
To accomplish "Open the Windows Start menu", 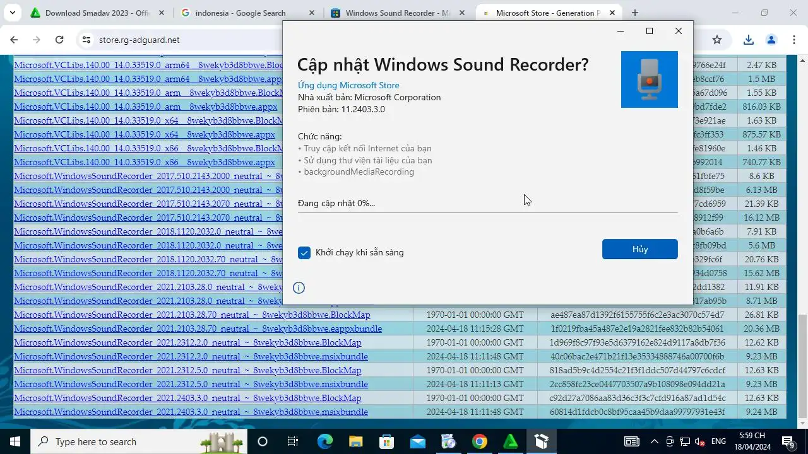I will 15,441.
